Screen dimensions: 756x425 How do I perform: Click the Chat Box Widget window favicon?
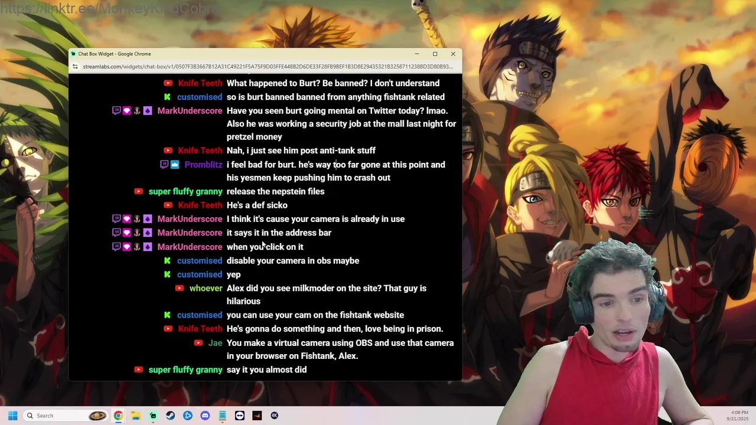(74, 54)
